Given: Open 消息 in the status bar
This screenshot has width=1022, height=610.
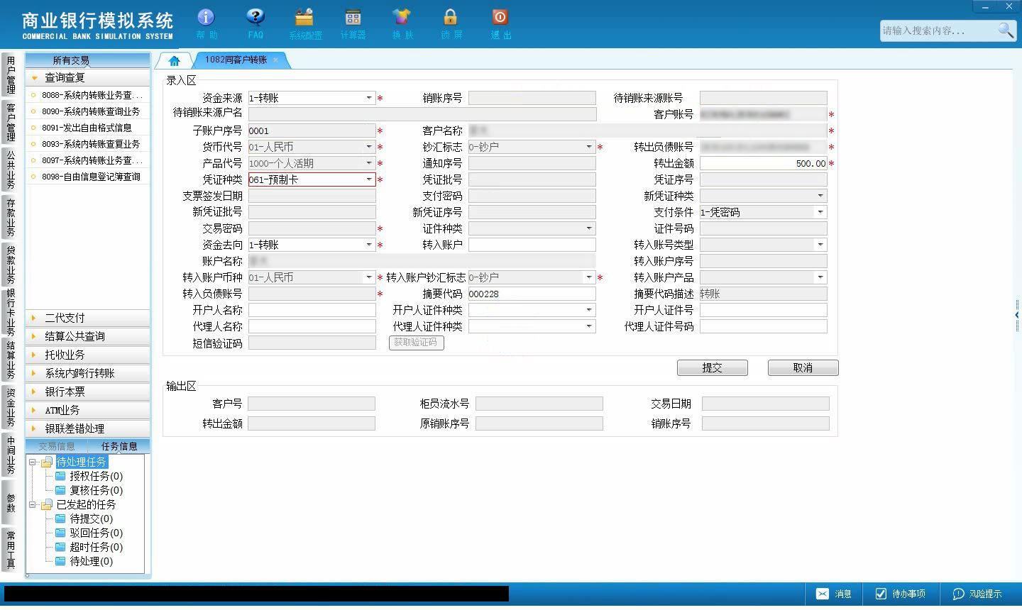Looking at the screenshot, I should (833, 594).
